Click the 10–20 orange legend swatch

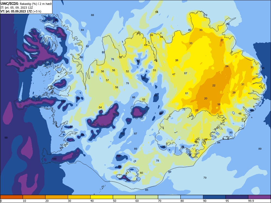tap(34, 197)
